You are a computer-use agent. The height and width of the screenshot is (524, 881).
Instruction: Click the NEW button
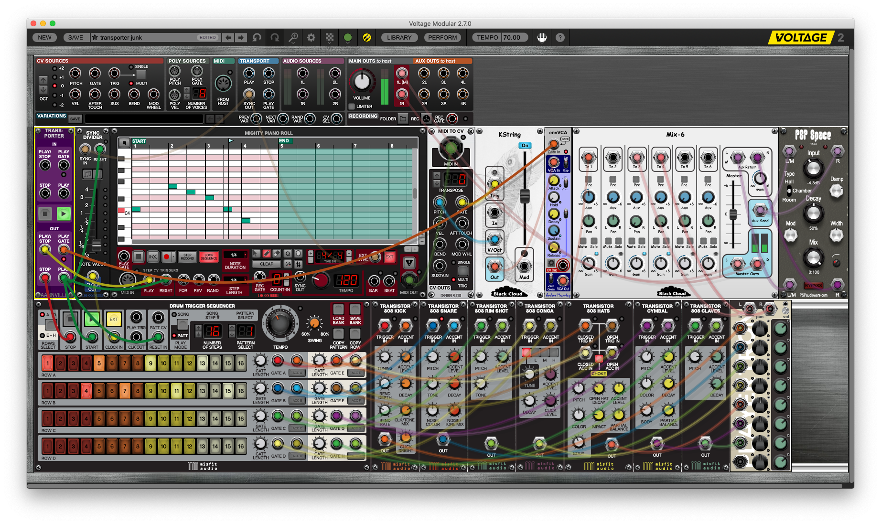tap(44, 37)
